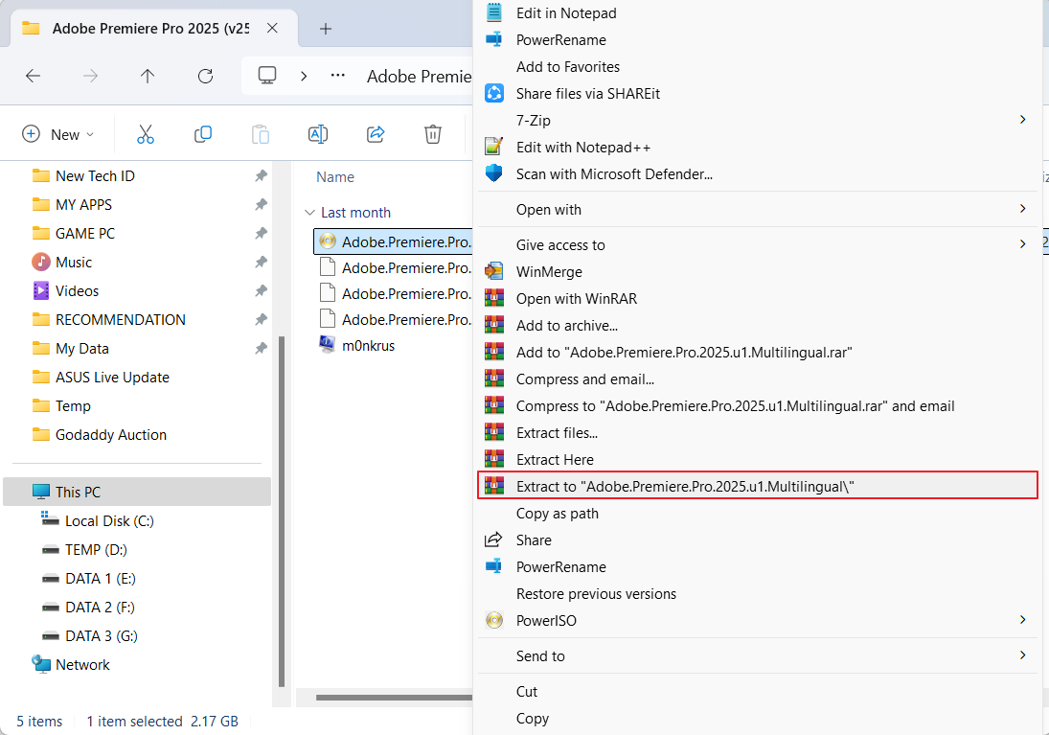
Task: Choose Restore previous versions
Action: tap(758, 593)
